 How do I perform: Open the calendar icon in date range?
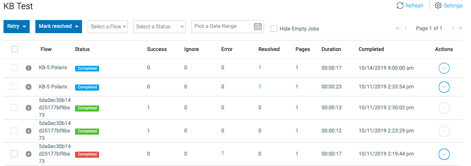click(x=258, y=27)
